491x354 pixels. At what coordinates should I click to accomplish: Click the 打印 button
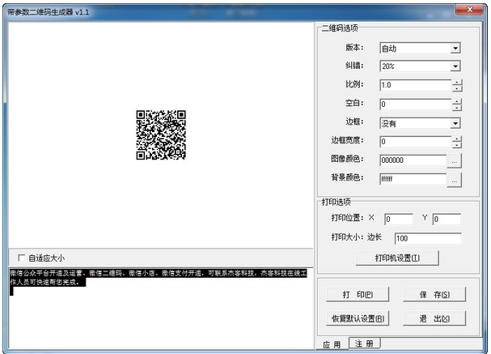358,295
